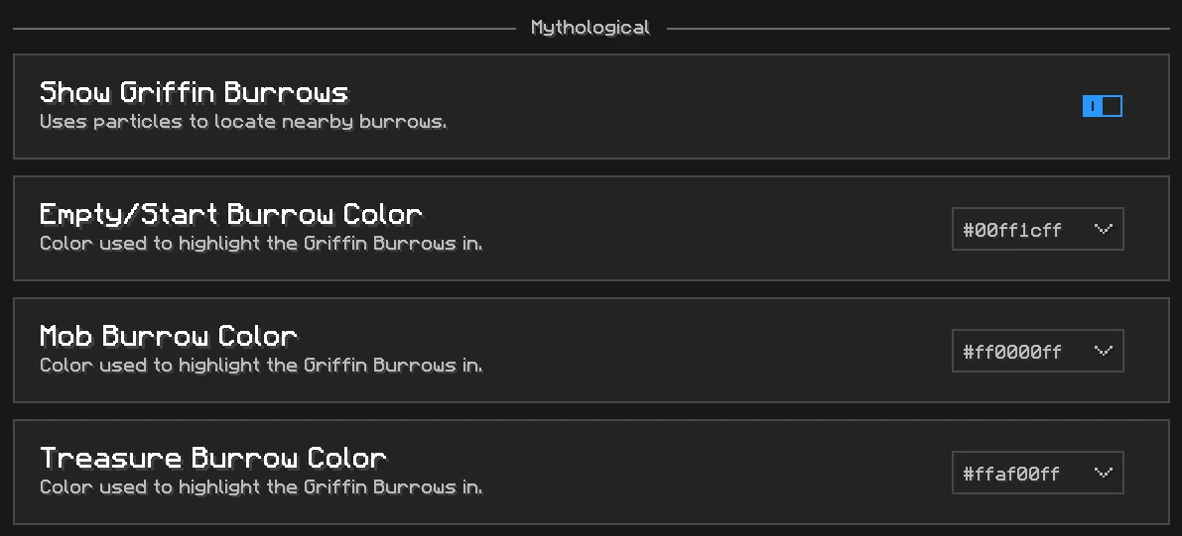Click the horizontal divider line right of Mythological

(918, 29)
